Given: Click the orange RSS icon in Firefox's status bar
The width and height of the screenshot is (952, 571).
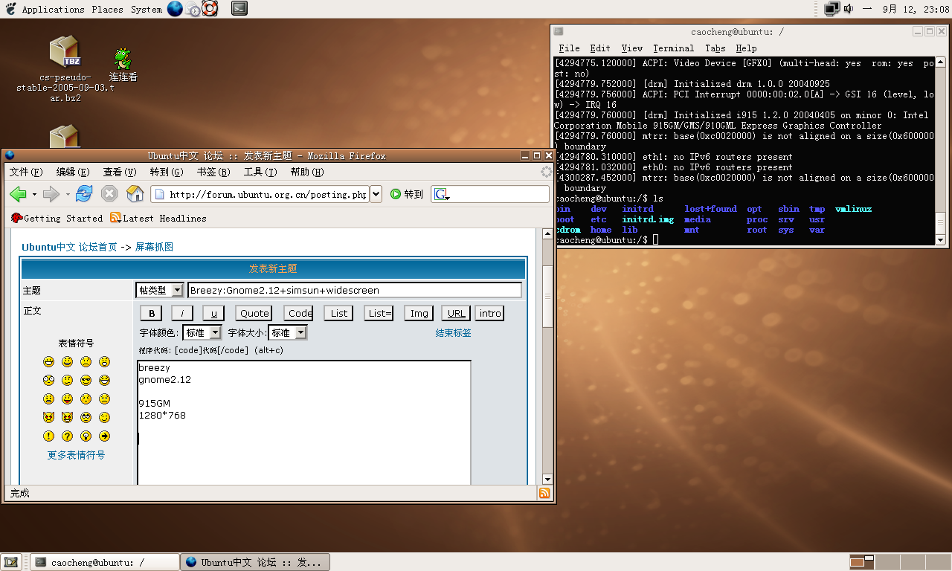Looking at the screenshot, I should [x=545, y=493].
